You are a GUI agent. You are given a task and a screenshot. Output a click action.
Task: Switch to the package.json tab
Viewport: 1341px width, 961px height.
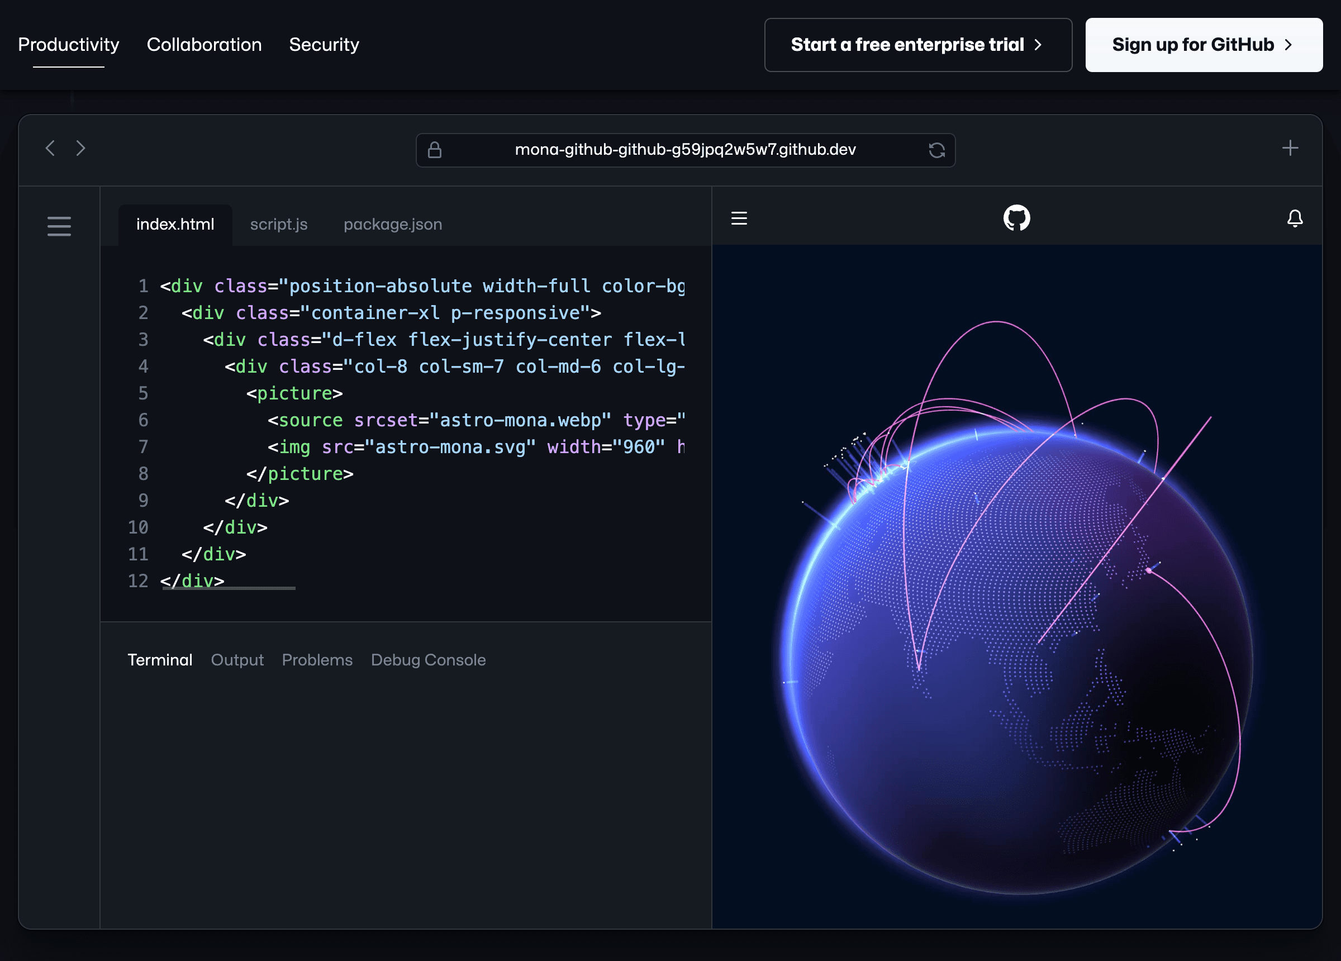[x=393, y=225]
